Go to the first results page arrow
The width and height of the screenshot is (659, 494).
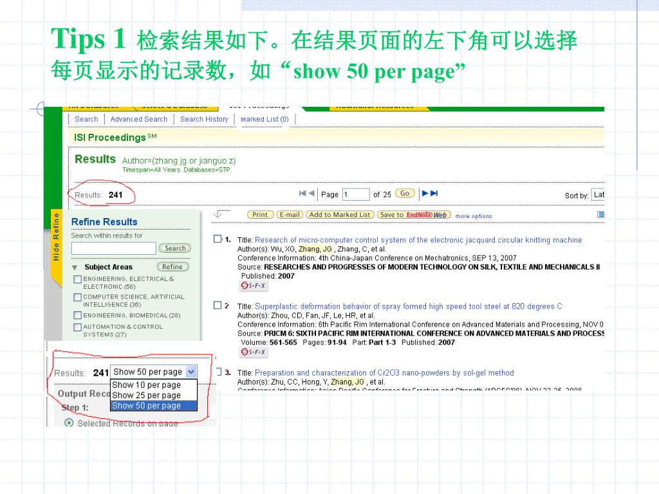302,193
